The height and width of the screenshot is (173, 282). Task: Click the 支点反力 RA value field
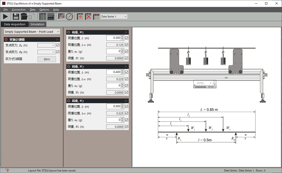click(x=47, y=45)
